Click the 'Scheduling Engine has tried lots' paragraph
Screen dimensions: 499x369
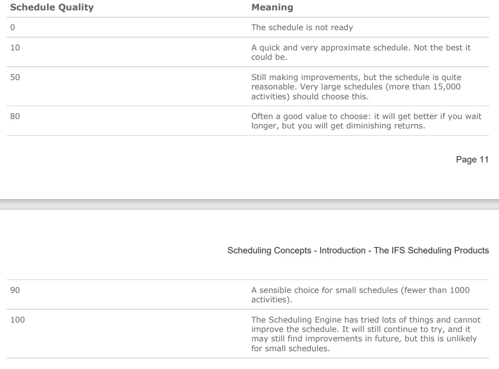366,334
